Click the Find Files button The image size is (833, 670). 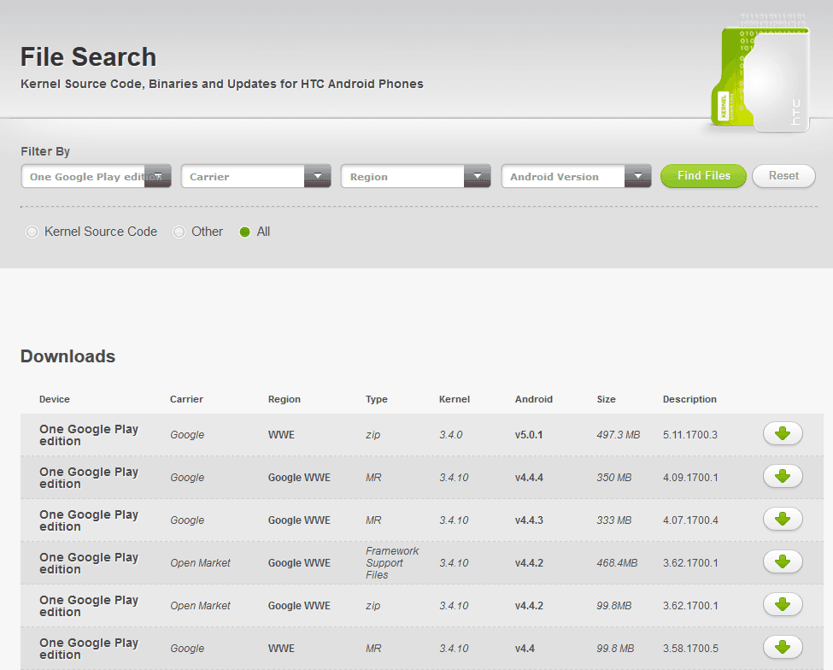703,176
